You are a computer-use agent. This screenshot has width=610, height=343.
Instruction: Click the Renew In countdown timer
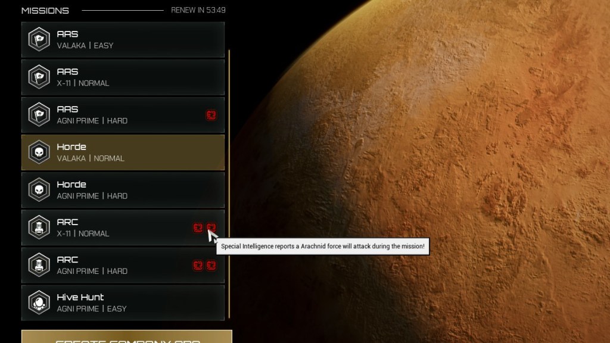click(x=198, y=10)
